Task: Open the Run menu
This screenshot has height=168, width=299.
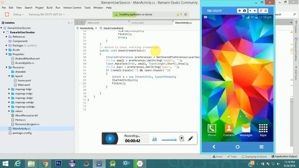Action: tap(58, 7)
